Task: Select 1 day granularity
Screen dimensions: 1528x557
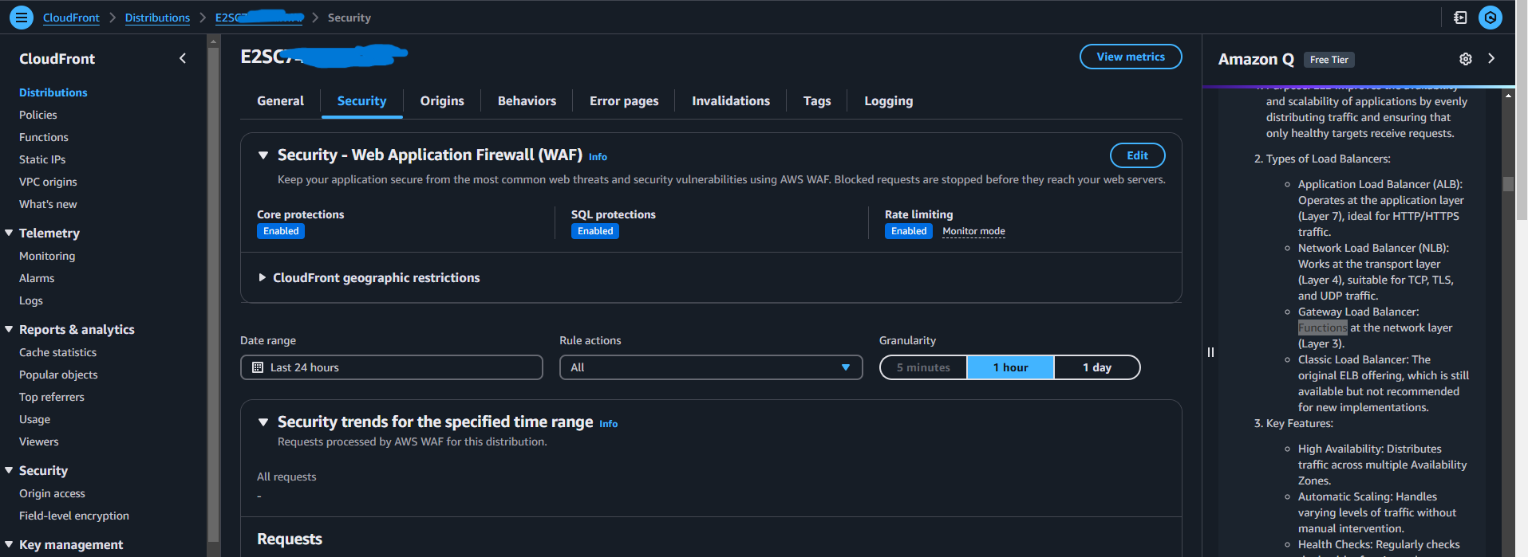Action: pos(1097,367)
